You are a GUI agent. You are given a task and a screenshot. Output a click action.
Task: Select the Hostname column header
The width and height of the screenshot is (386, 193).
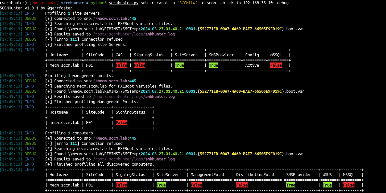pyautogui.click(x=59, y=55)
